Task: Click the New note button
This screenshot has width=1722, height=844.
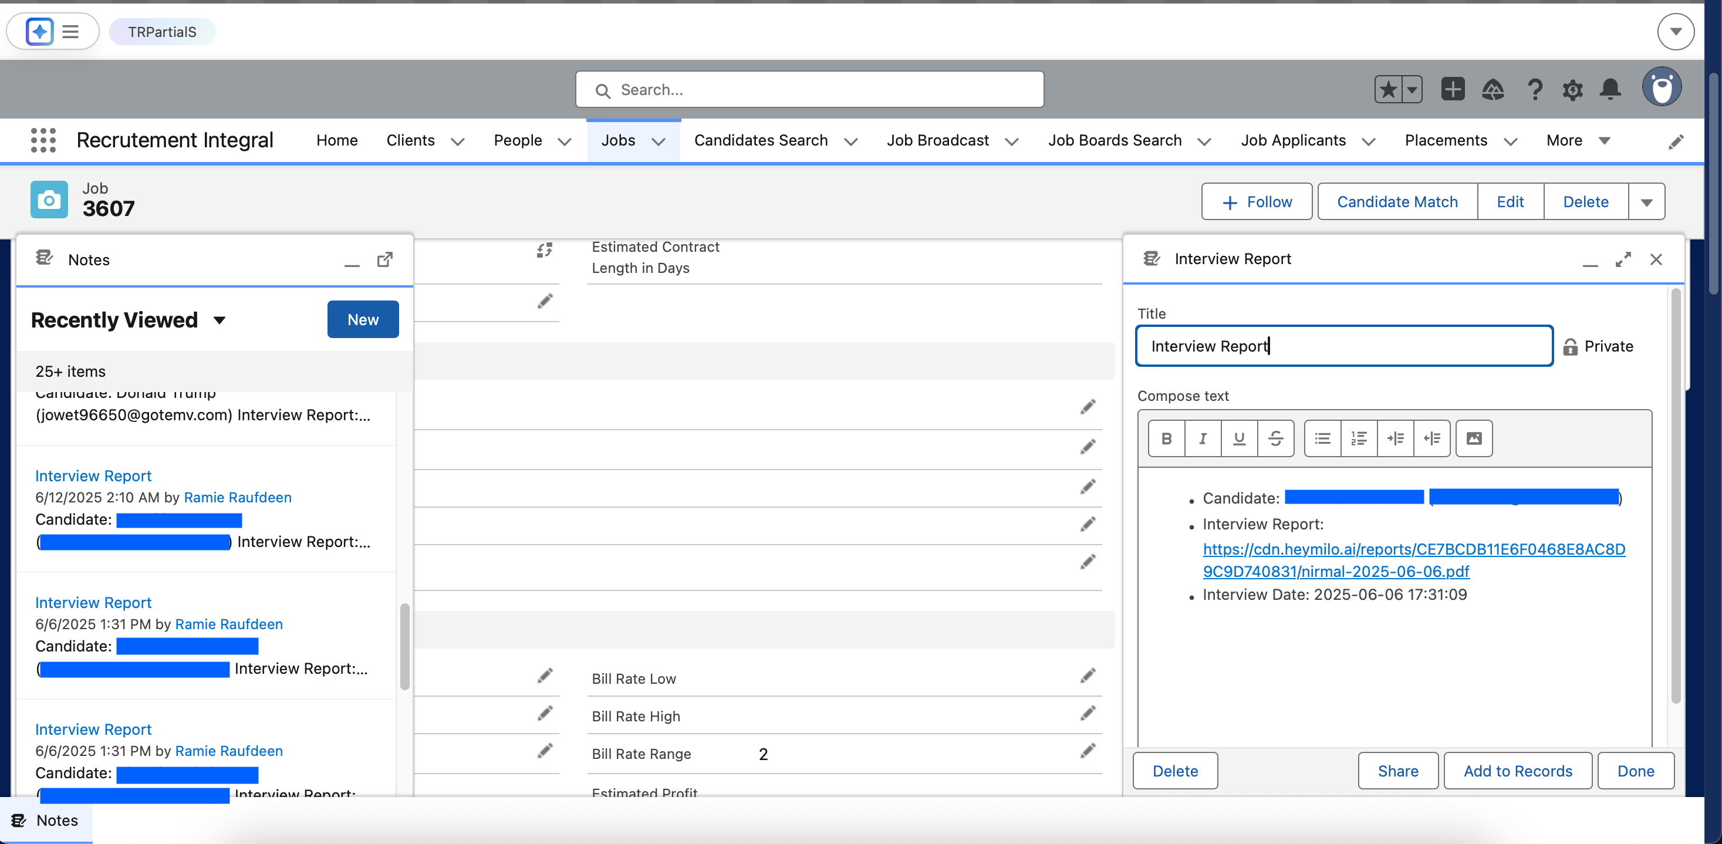Action: pyautogui.click(x=363, y=319)
